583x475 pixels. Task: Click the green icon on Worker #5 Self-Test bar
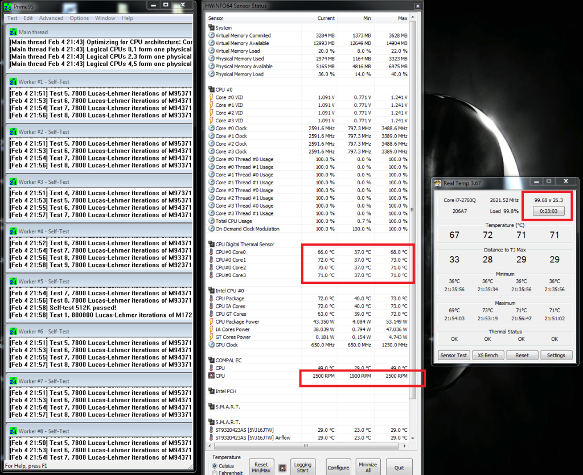point(13,281)
